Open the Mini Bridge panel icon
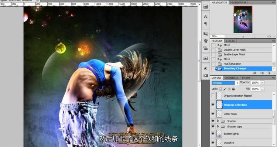This screenshot has width=277, height=147. [205, 7]
